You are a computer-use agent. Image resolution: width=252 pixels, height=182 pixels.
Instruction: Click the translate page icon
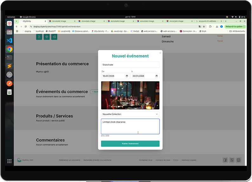pyautogui.click(x=200, y=27)
